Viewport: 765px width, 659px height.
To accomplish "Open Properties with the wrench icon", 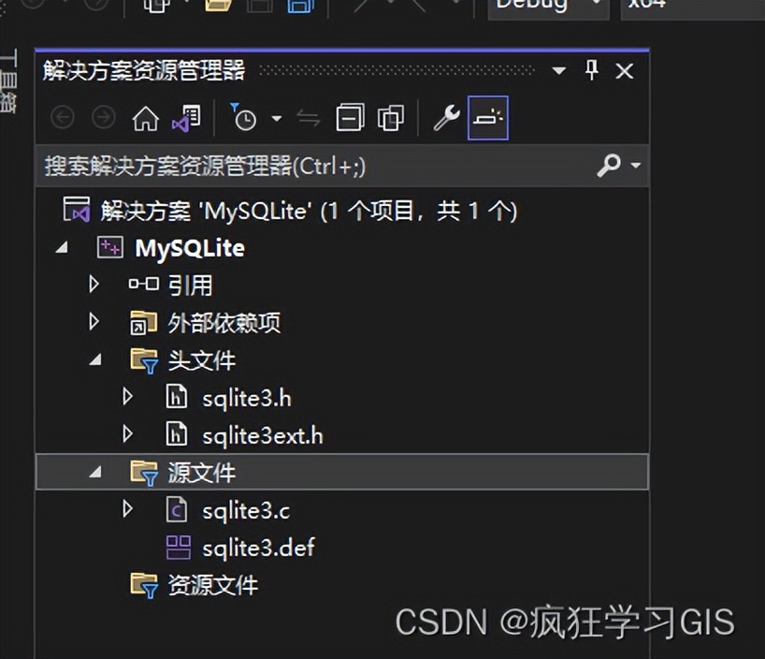I will click(446, 118).
